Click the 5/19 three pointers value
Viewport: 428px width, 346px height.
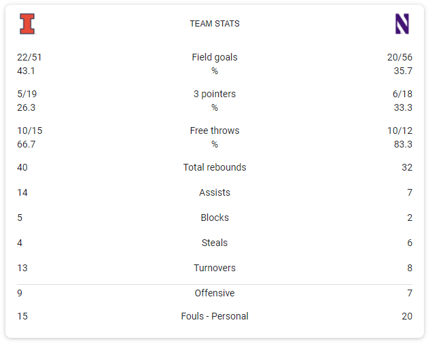tap(26, 94)
